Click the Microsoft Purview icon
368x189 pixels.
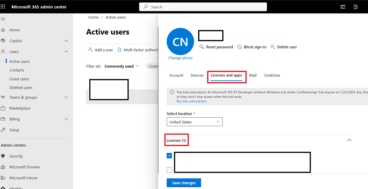(x=3, y=167)
